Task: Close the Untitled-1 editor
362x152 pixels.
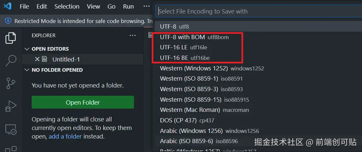Action: (37, 59)
